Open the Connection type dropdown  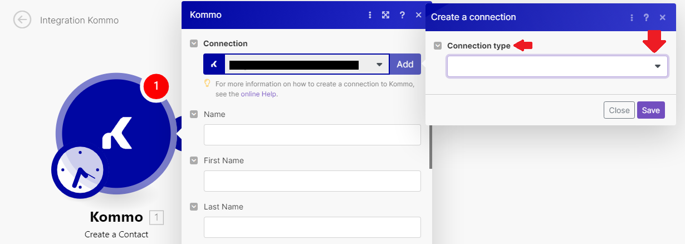click(557, 66)
